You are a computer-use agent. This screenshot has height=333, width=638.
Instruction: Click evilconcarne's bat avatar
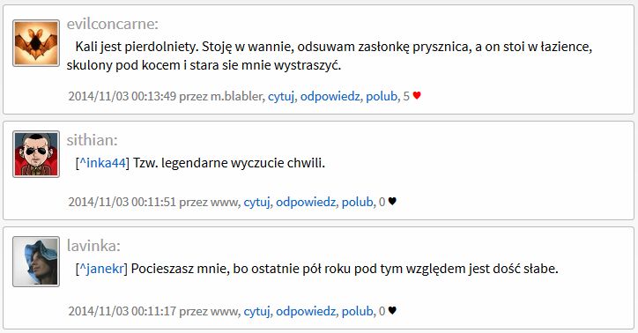pyautogui.click(x=36, y=43)
